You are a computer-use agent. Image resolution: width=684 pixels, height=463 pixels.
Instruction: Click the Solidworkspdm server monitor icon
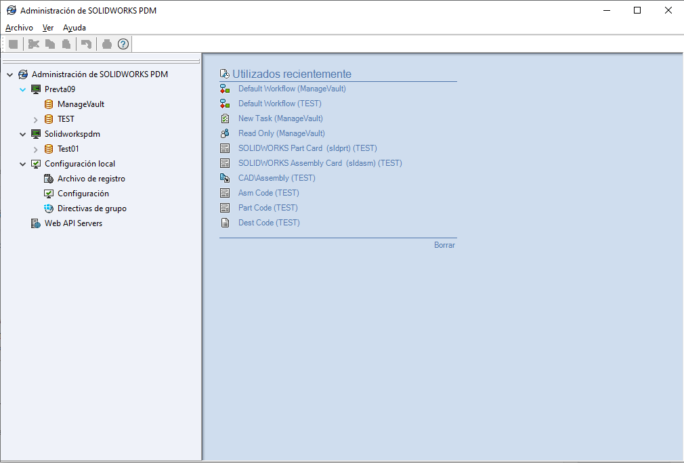[36, 134]
